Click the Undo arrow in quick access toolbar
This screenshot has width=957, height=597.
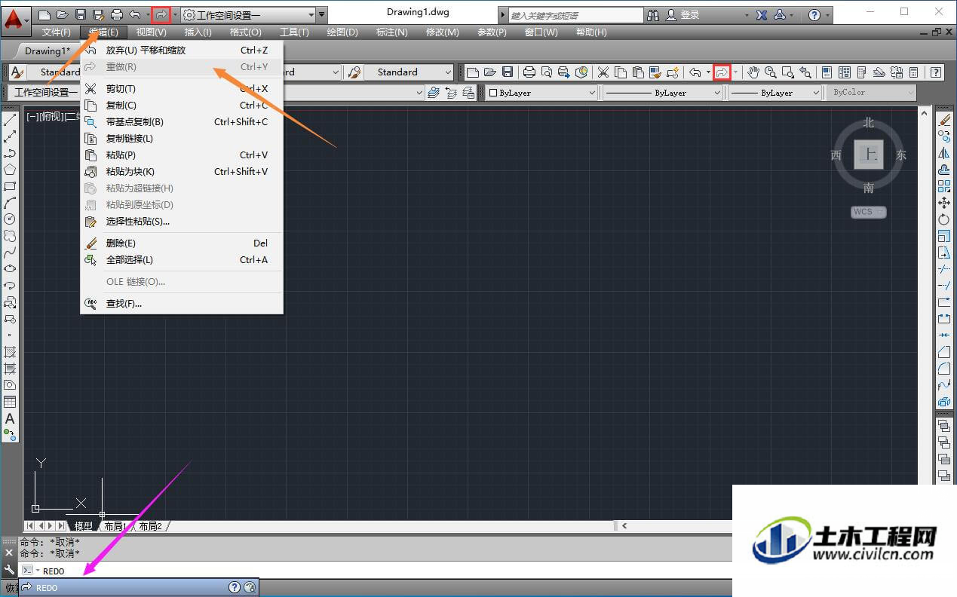tap(135, 14)
